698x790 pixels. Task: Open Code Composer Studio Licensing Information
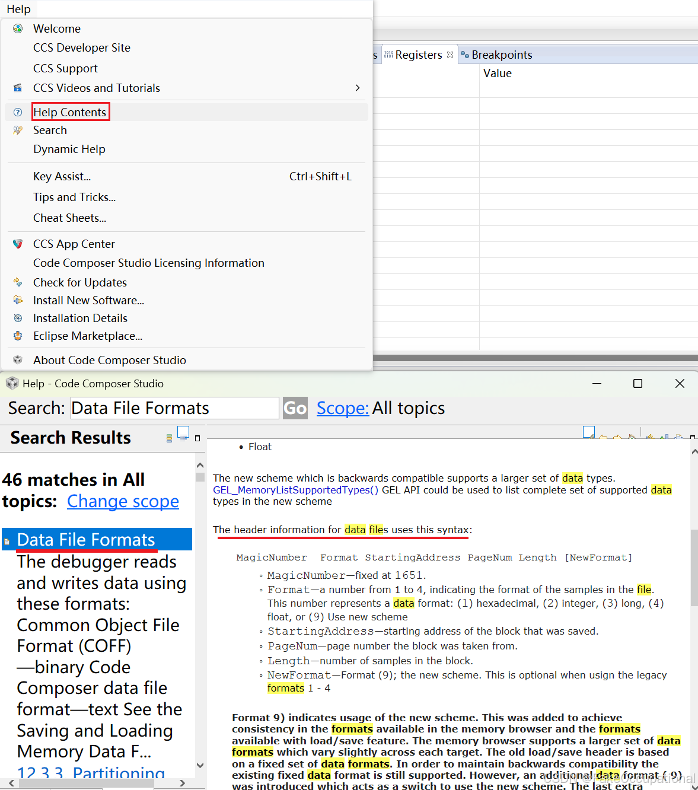click(x=149, y=263)
